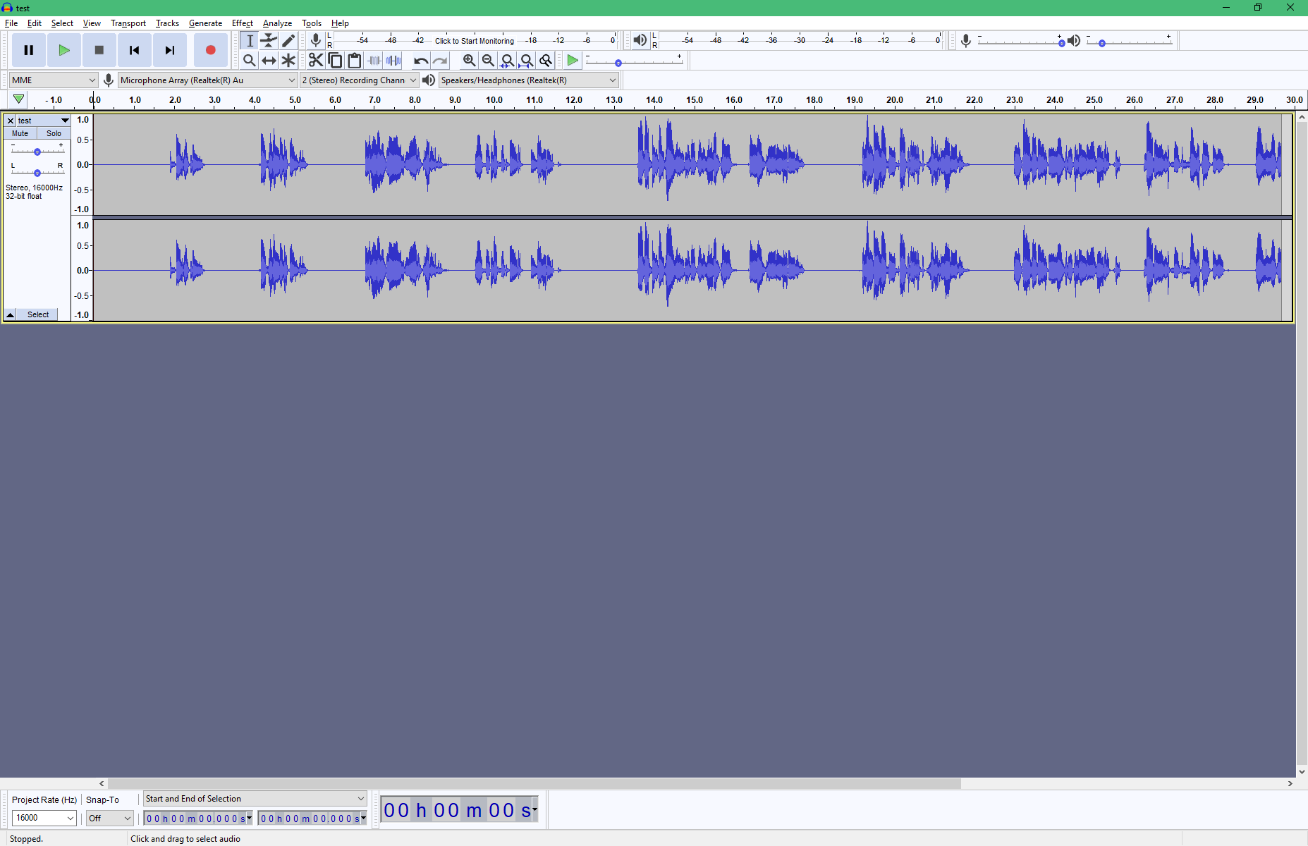Copy the selection using the Copy icon
The image size is (1308, 846).
pos(336,60)
